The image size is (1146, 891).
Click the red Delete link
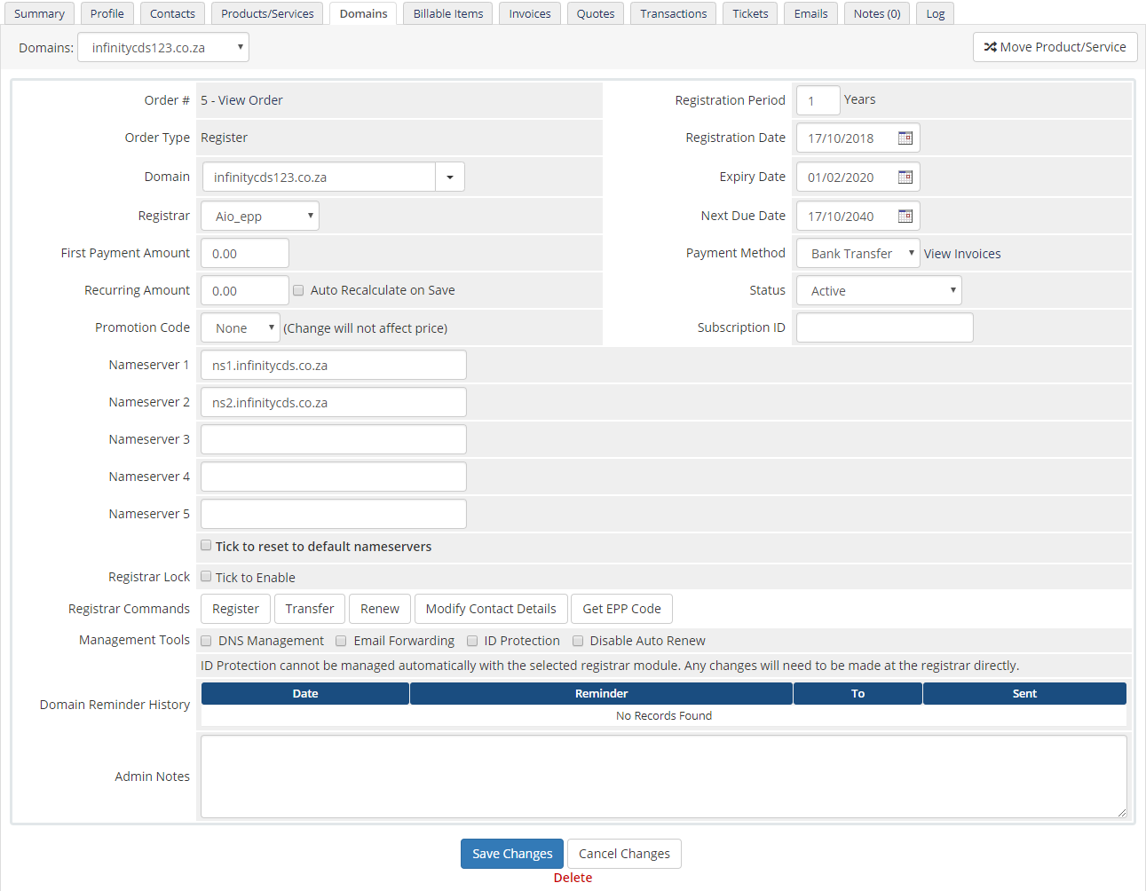[x=573, y=878]
